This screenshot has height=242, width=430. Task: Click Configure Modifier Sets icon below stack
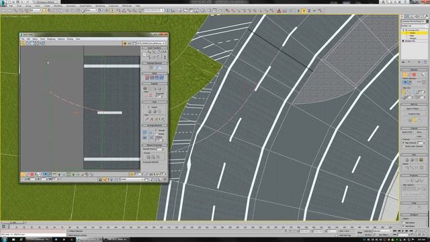coord(425,63)
